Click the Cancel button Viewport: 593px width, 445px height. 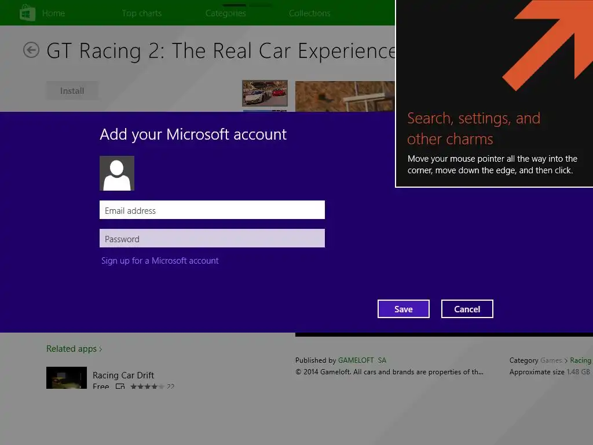[467, 309]
